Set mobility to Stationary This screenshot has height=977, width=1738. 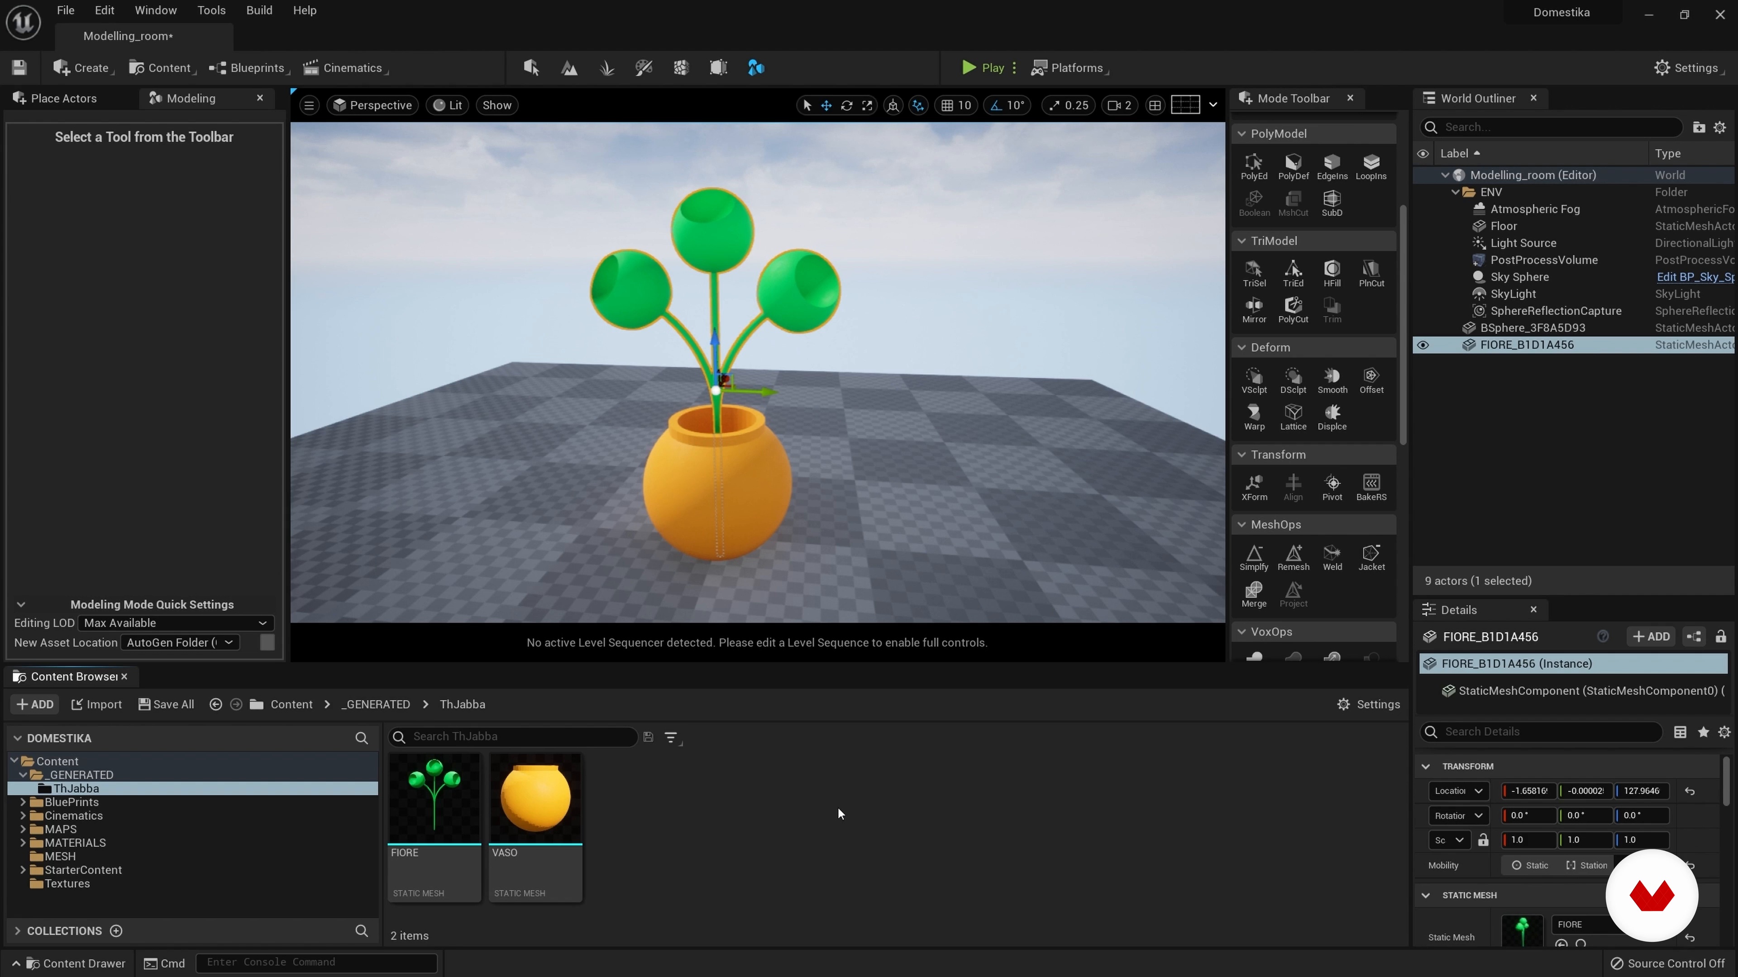pyautogui.click(x=1586, y=865)
